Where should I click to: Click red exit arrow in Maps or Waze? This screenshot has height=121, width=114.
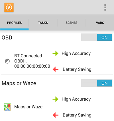[56, 115]
